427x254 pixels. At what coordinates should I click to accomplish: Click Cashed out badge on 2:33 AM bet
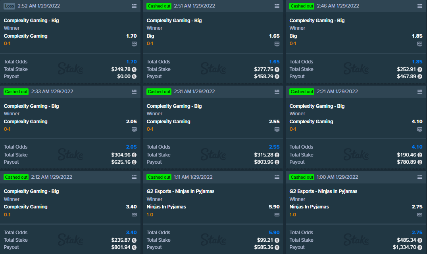tap(16, 92)
